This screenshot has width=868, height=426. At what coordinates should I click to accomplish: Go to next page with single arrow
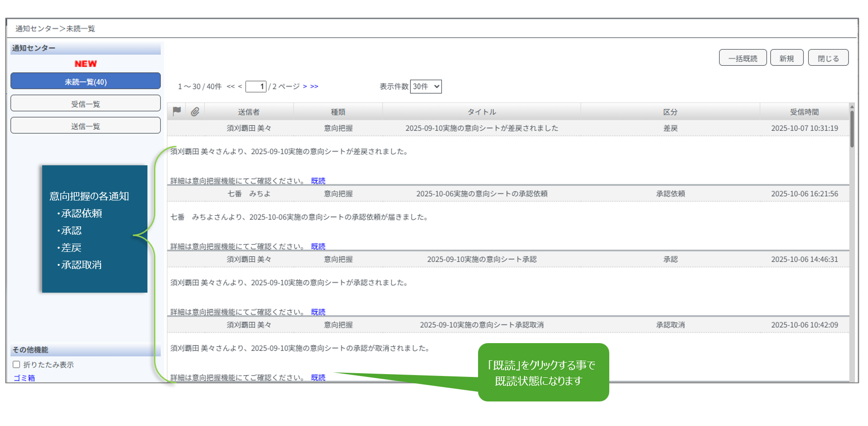305,87
